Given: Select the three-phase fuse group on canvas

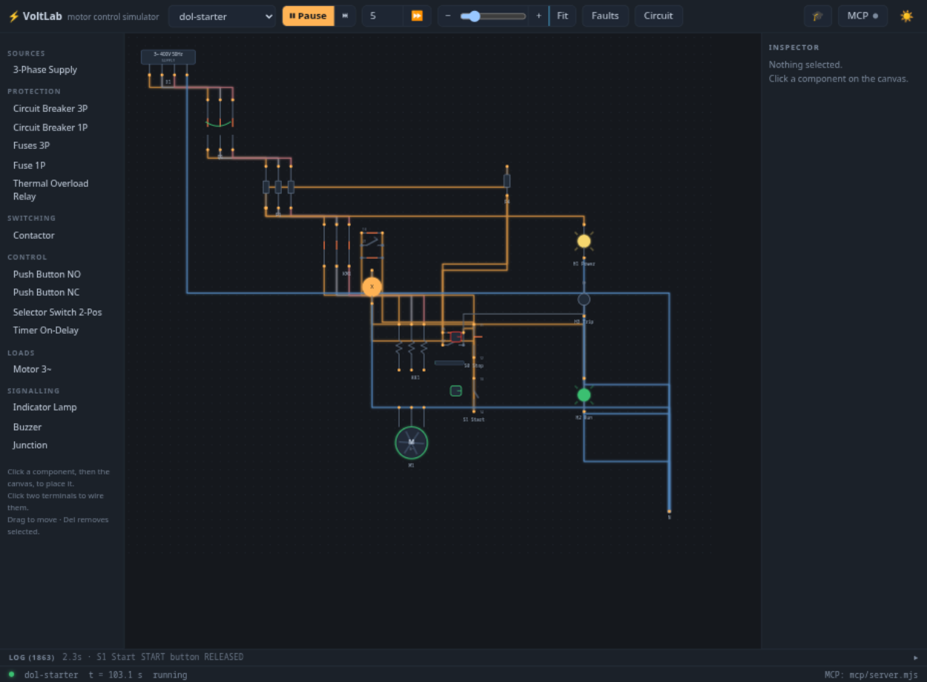Looking at the screenshot, I should coord(278,187).
